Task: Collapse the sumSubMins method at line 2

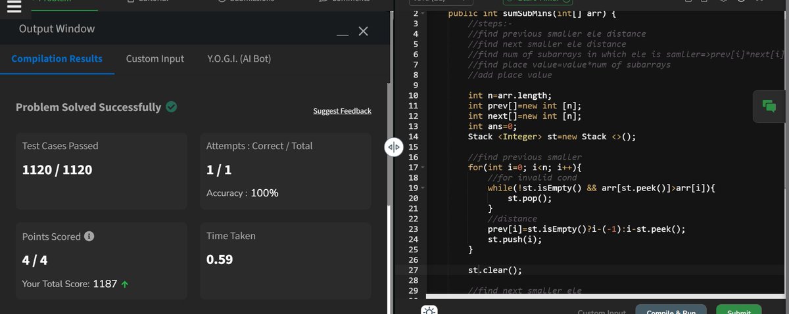Action: coord(423,14)
